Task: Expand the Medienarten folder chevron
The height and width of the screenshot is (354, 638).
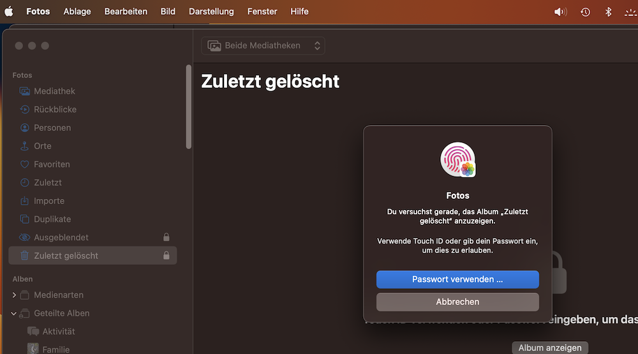Action: pyautogui.click(x=14, y=295)
